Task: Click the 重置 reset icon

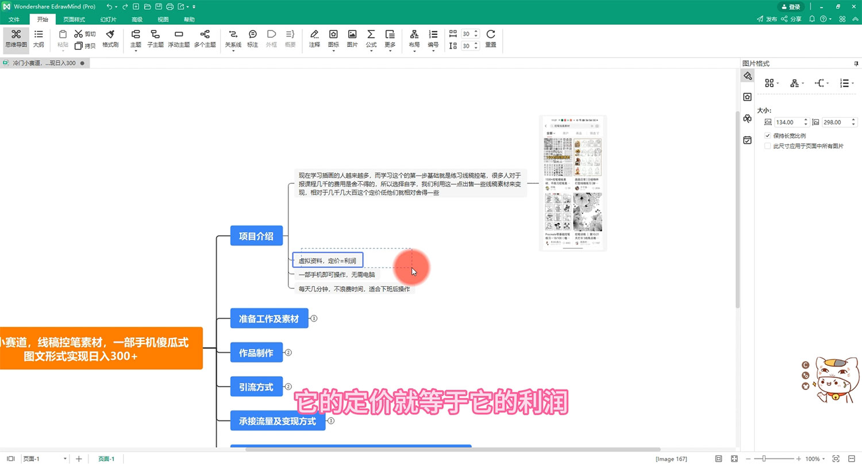Action: tap(490, 39)
